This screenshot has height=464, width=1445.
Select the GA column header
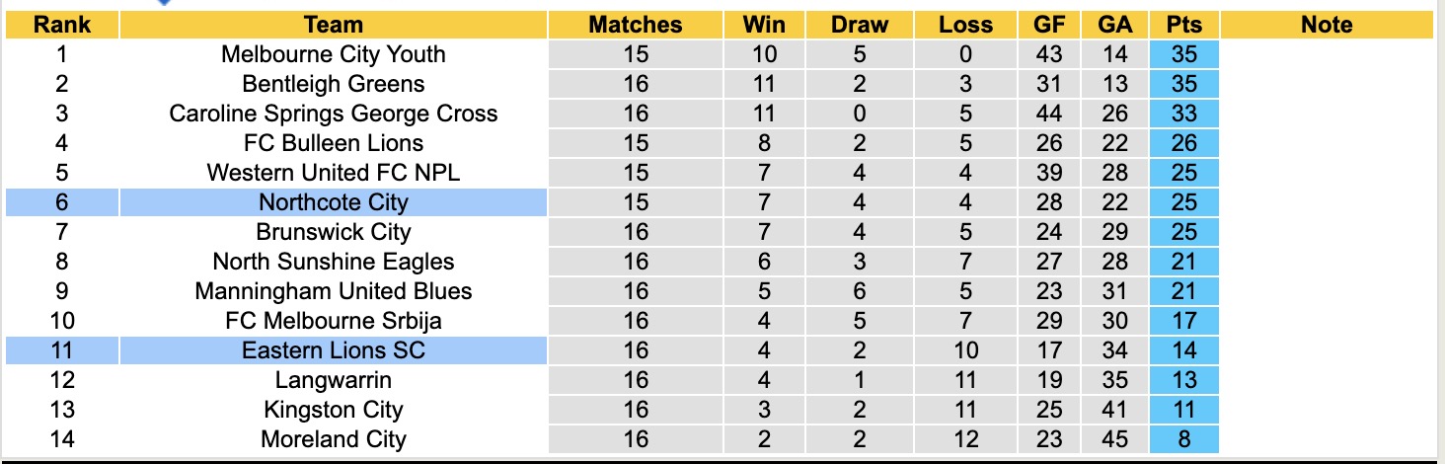coord(1115,25)
